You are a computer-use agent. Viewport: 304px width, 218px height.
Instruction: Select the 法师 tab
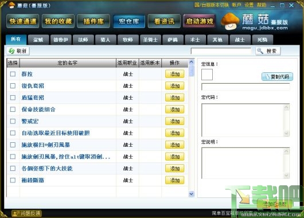(83, 40)
